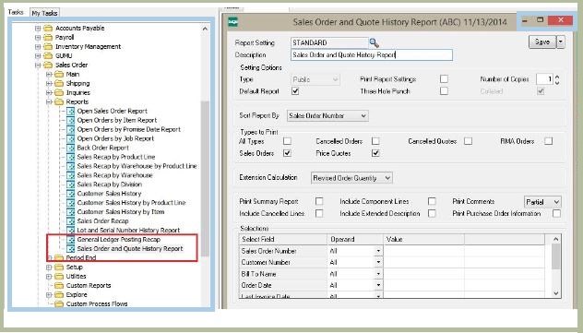This screenshot has height=333, width=583.
Task: Enable Print Summary Report checkbox
Action: (319, 201)
